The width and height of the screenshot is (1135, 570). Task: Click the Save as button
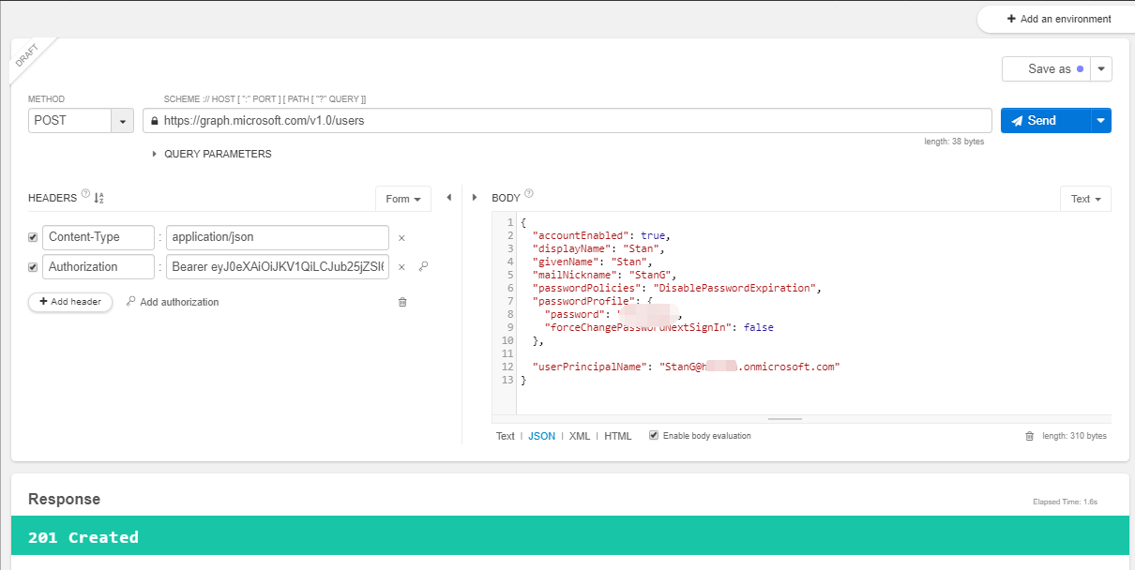point(1046,69)
